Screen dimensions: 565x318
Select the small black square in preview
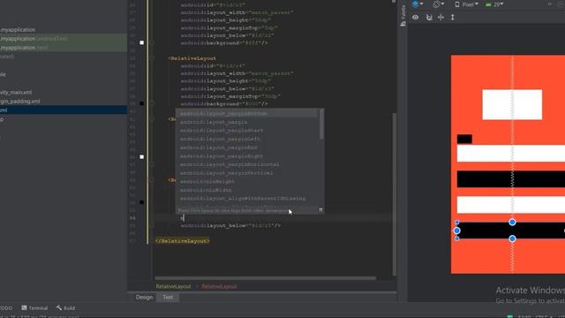coord(464,140)
